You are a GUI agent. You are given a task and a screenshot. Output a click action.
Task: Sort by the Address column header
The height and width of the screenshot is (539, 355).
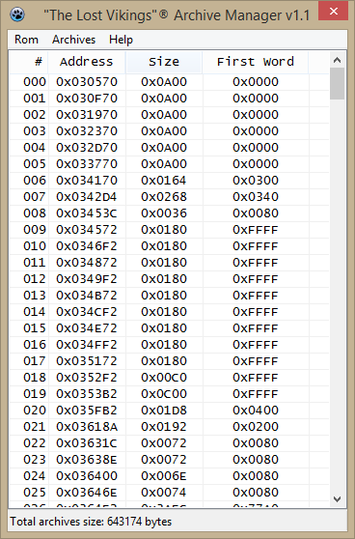(87, 62)
